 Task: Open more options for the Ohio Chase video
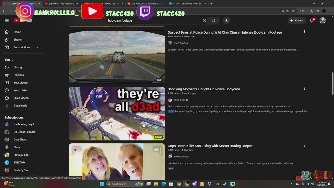pos(304,32)
